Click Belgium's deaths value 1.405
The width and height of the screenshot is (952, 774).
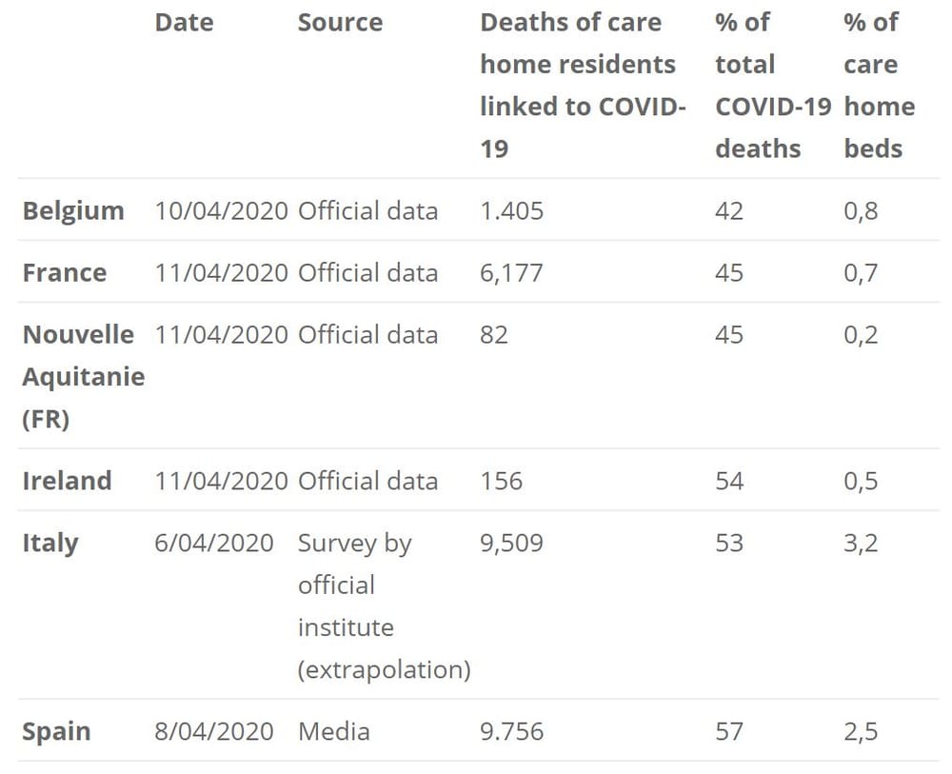point(511,210)
